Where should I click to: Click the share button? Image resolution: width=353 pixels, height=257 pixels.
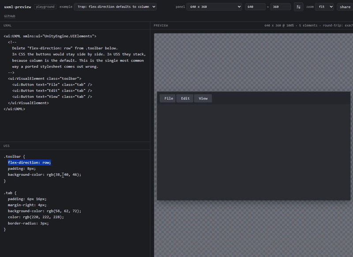345,7
